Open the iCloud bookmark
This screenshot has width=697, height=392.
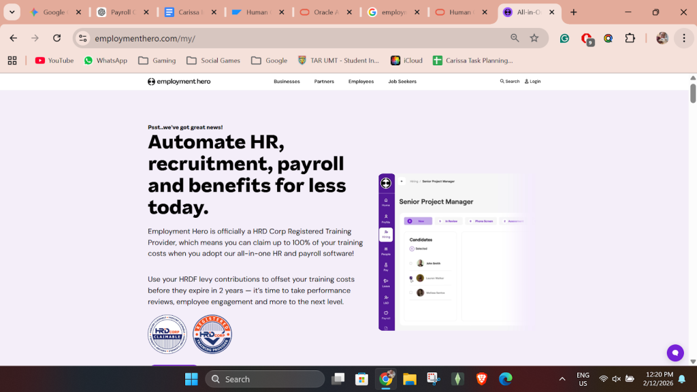click(407, 61)
